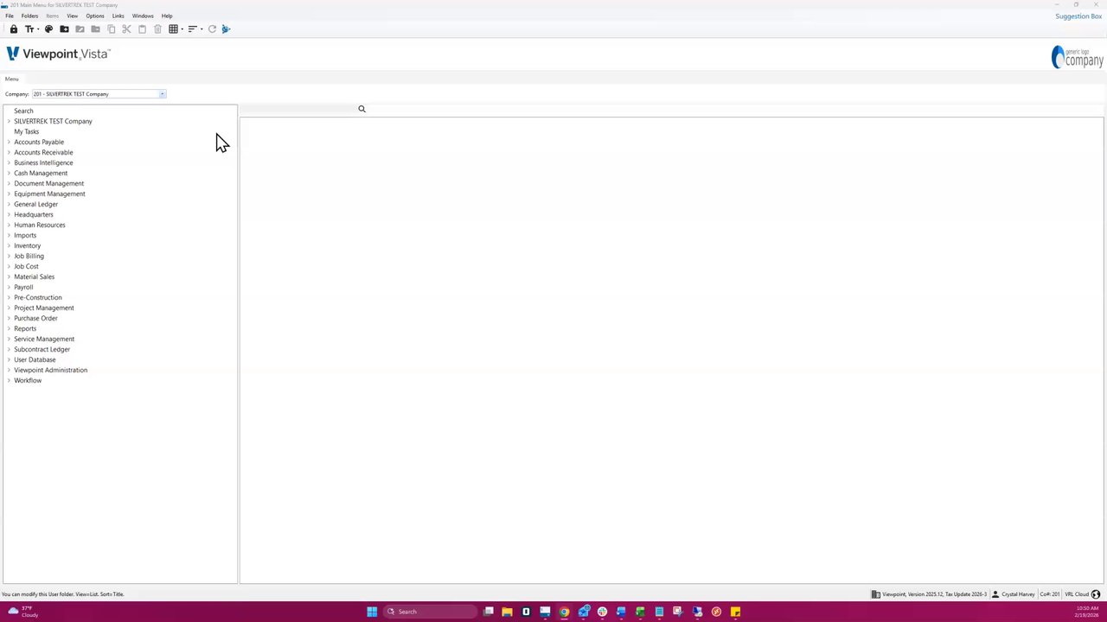Click the Windows Start button
The width and height of the screenshot is (1107, 622).
(x=372, y=612)
